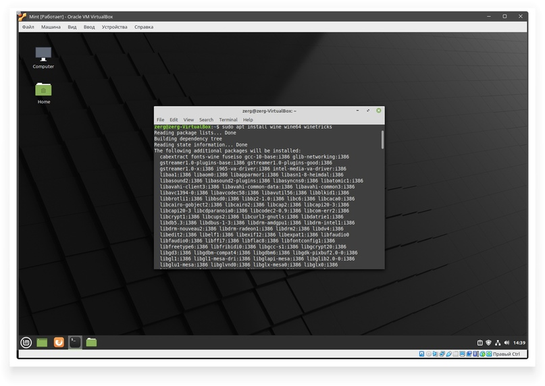Click the cabextract package name in terminal

click(x=174, y=157)
